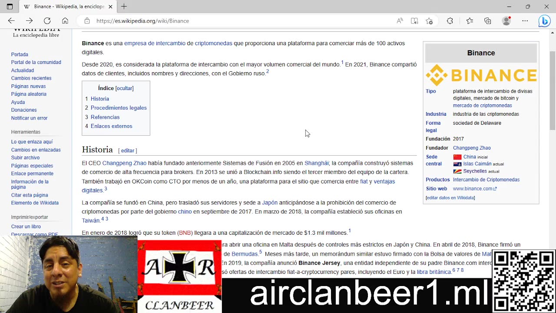This screenshot has height=313, width=556.
Task: Open Ayuda sidebar link
Action: tap(18, 102)
